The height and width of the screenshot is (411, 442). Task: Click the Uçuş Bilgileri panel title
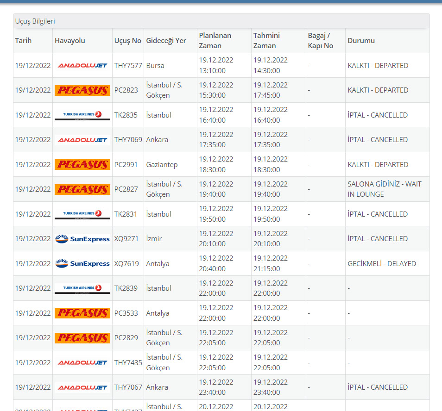pyautogui.click(x=35, y=21)
